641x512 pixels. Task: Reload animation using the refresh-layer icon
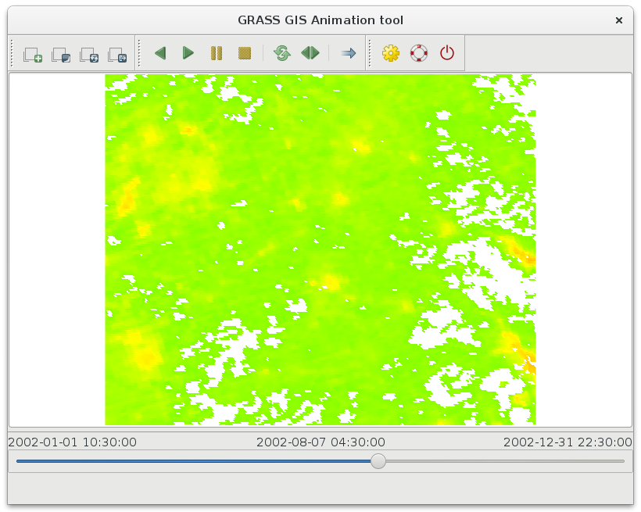click(89, 54)
